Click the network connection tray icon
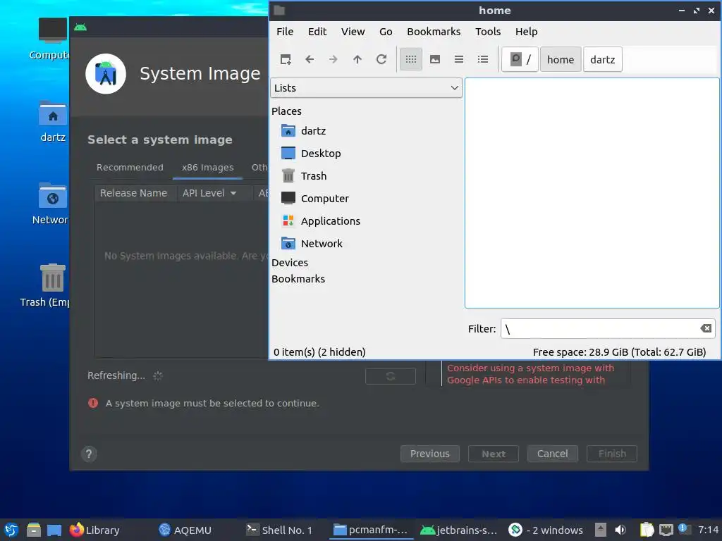 (x=666, y=530)
